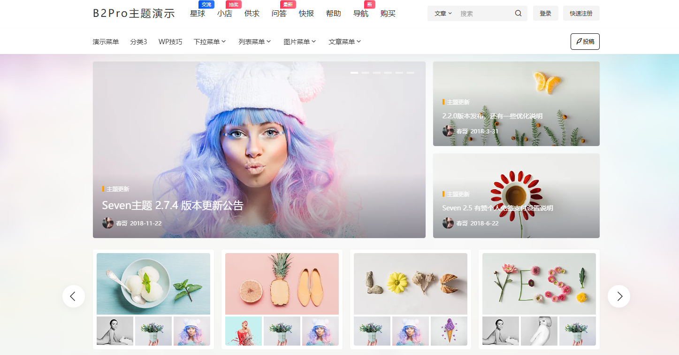Viewport: 679px width, 355px height.
Task: Select first active slider indicator dash
Action: click(x=354, y=73)
